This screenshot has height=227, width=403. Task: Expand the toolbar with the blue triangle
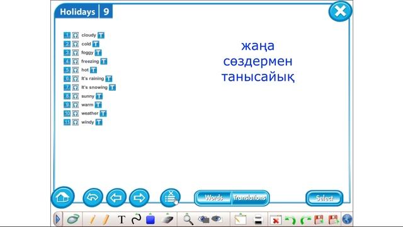coord(57,219)
